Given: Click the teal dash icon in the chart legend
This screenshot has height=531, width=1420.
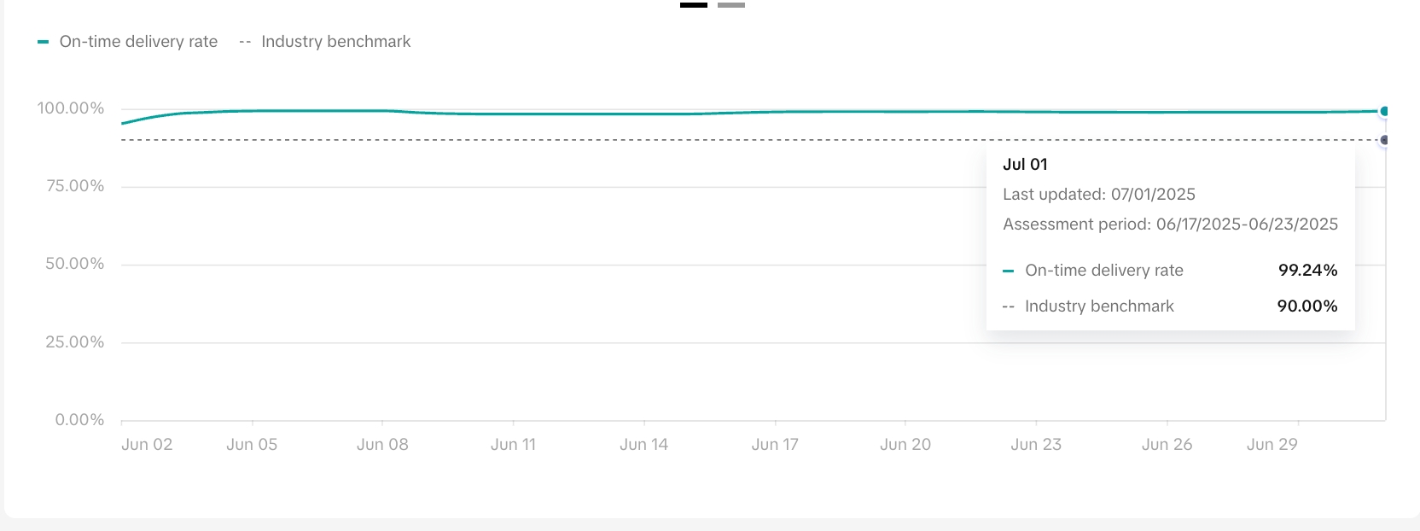Looking at the screenshot, I should pyautogui.click(x=44, y=42).
